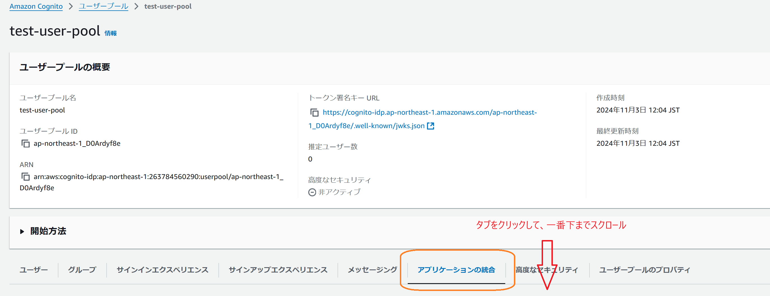Switch to the サインアップエクスペリエンス tab

coord(278,270)
